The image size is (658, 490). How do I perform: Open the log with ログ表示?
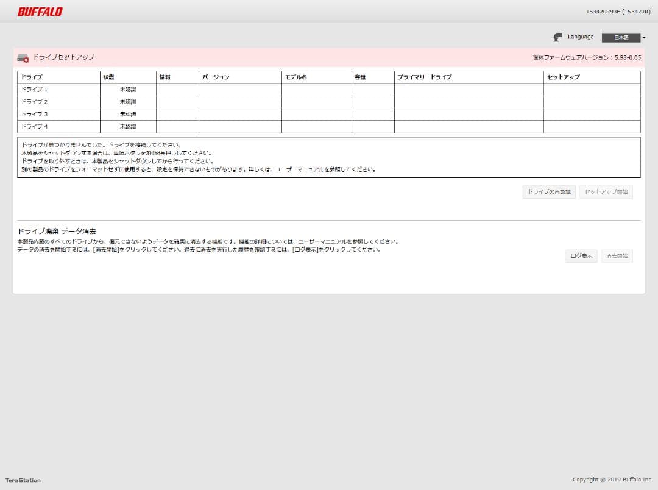coord(581,255)
